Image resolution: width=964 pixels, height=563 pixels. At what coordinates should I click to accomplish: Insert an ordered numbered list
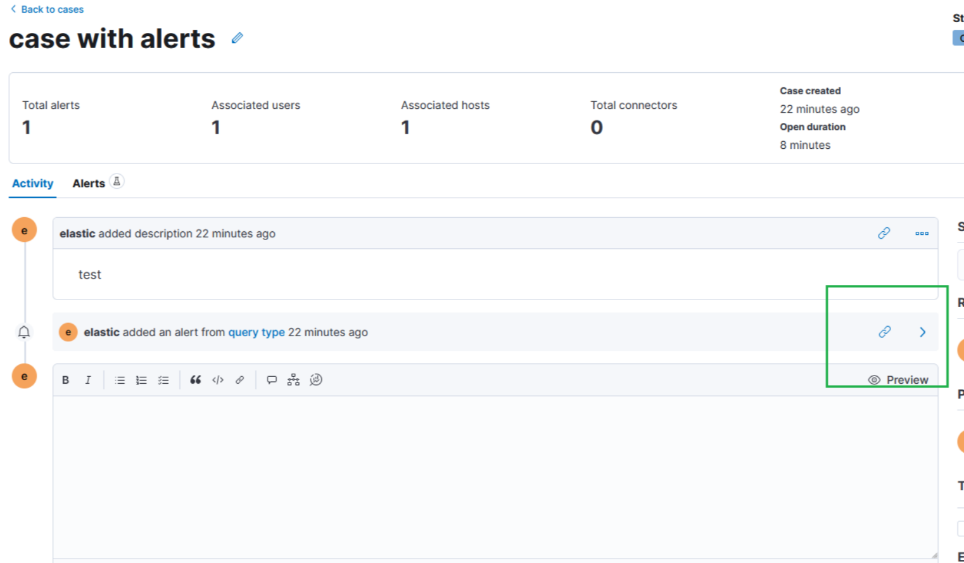point(141,380)
